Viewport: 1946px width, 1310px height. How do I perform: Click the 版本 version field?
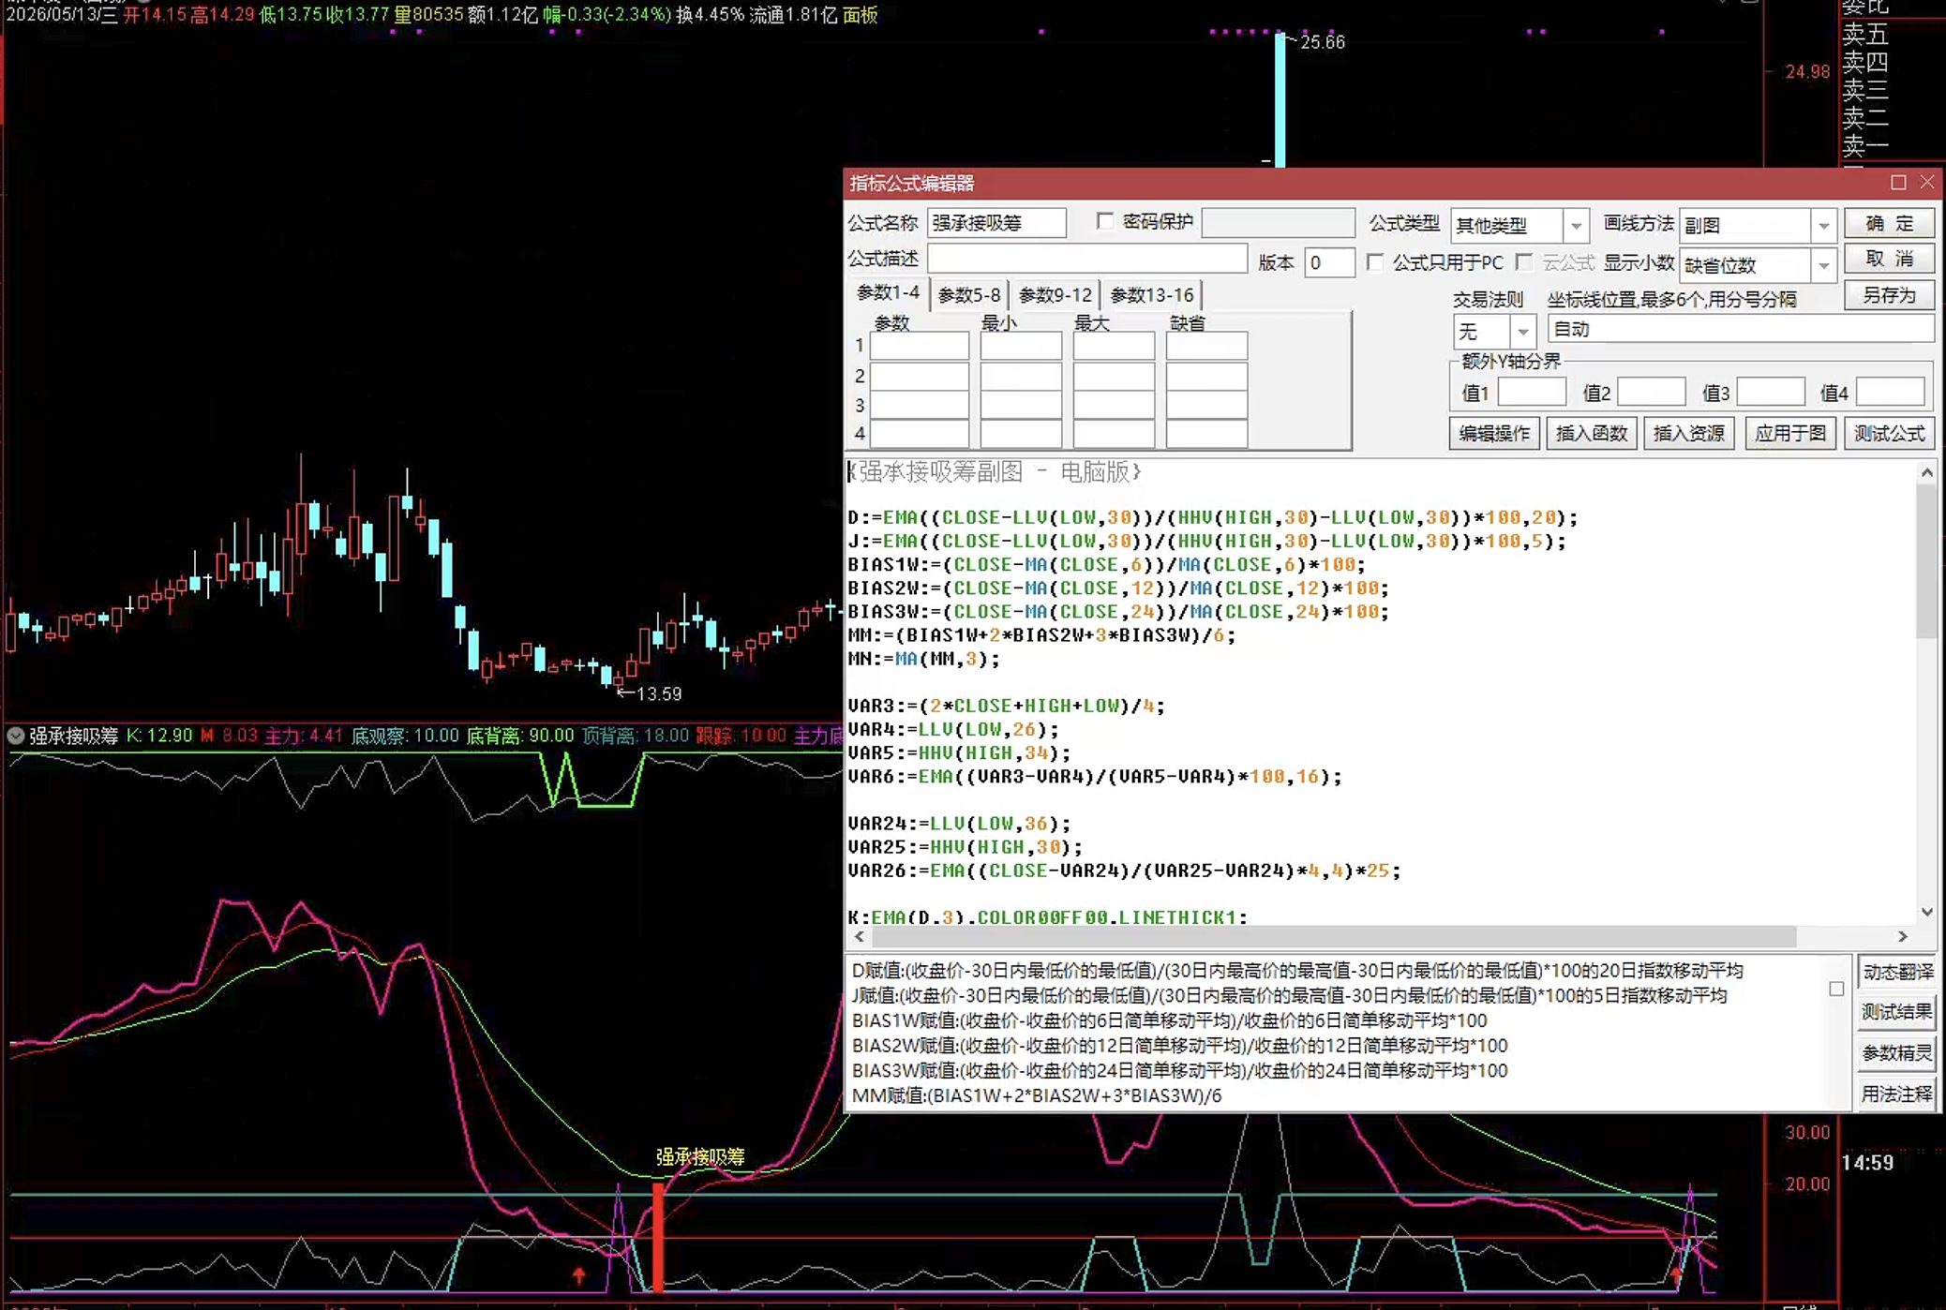[1329, 262]
